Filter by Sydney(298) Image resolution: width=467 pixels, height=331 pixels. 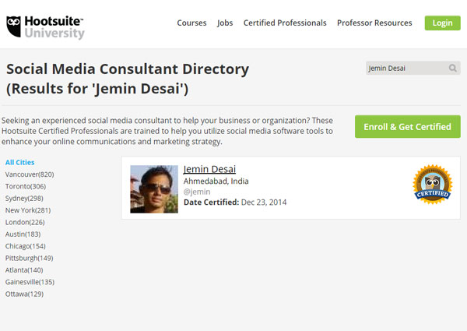pos(24,198)
